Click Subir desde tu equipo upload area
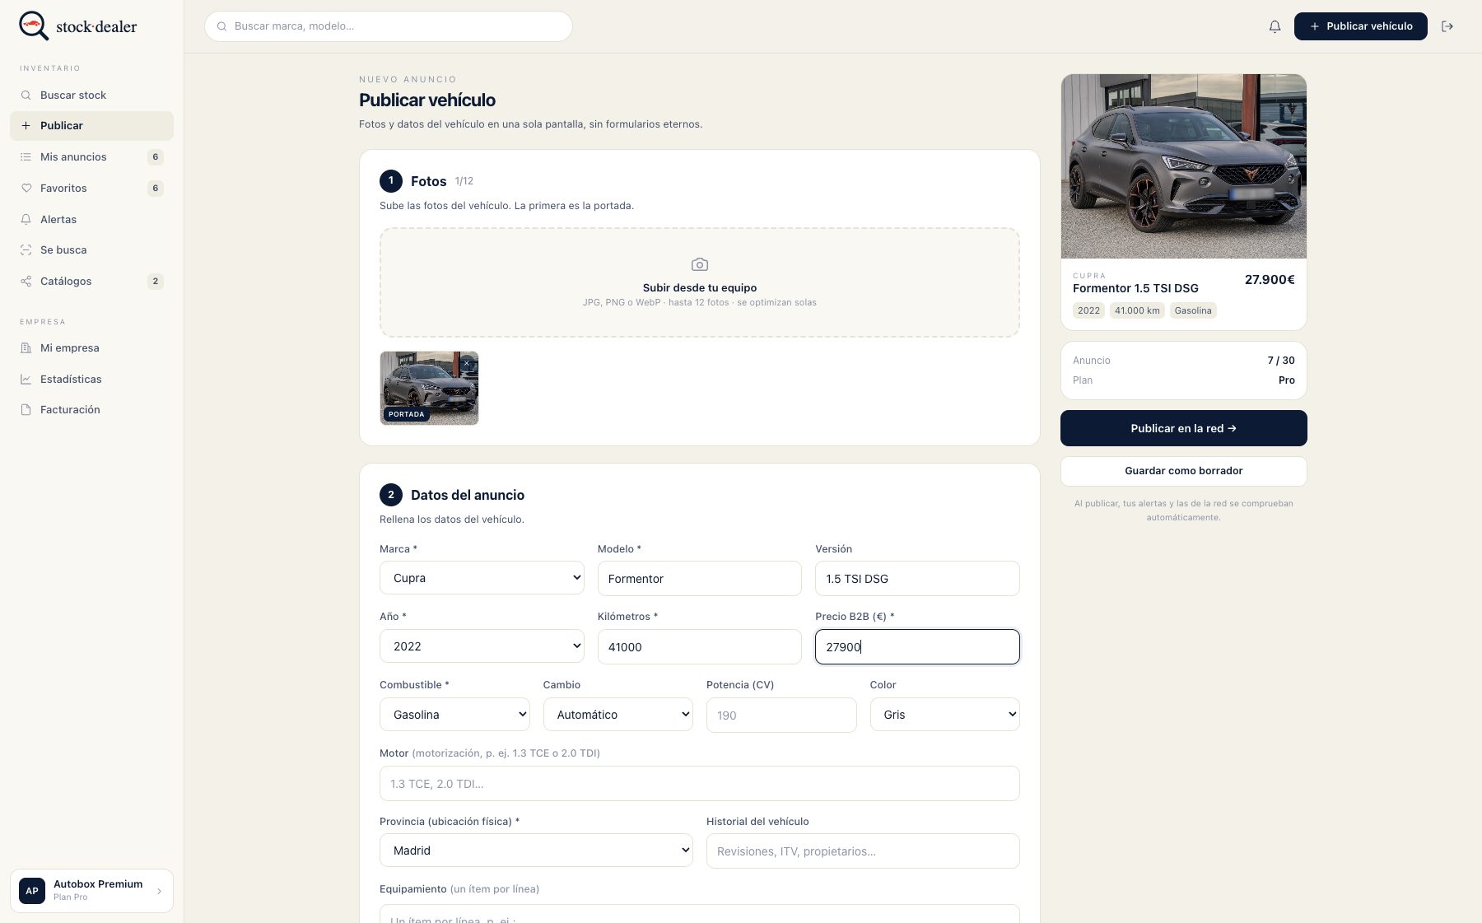This screenshot has height=923, width=1482. 700,282
